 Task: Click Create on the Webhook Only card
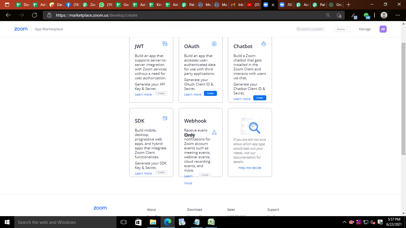coord(205,175)
